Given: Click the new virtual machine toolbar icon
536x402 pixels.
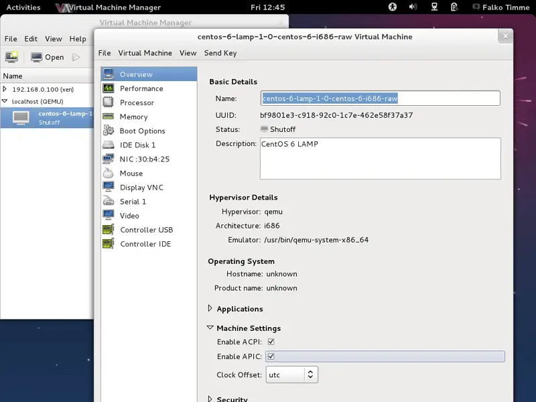Looking at the screenshot, I should (x=11, y=57).
